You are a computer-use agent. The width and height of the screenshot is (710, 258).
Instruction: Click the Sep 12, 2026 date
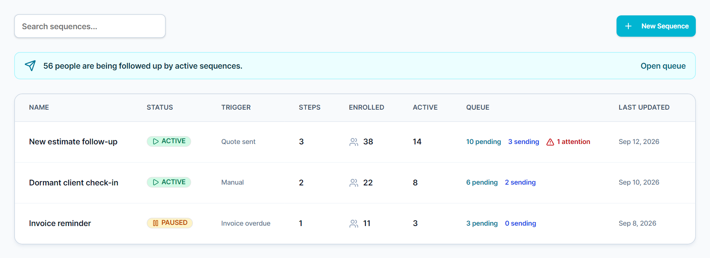(639, 142)
